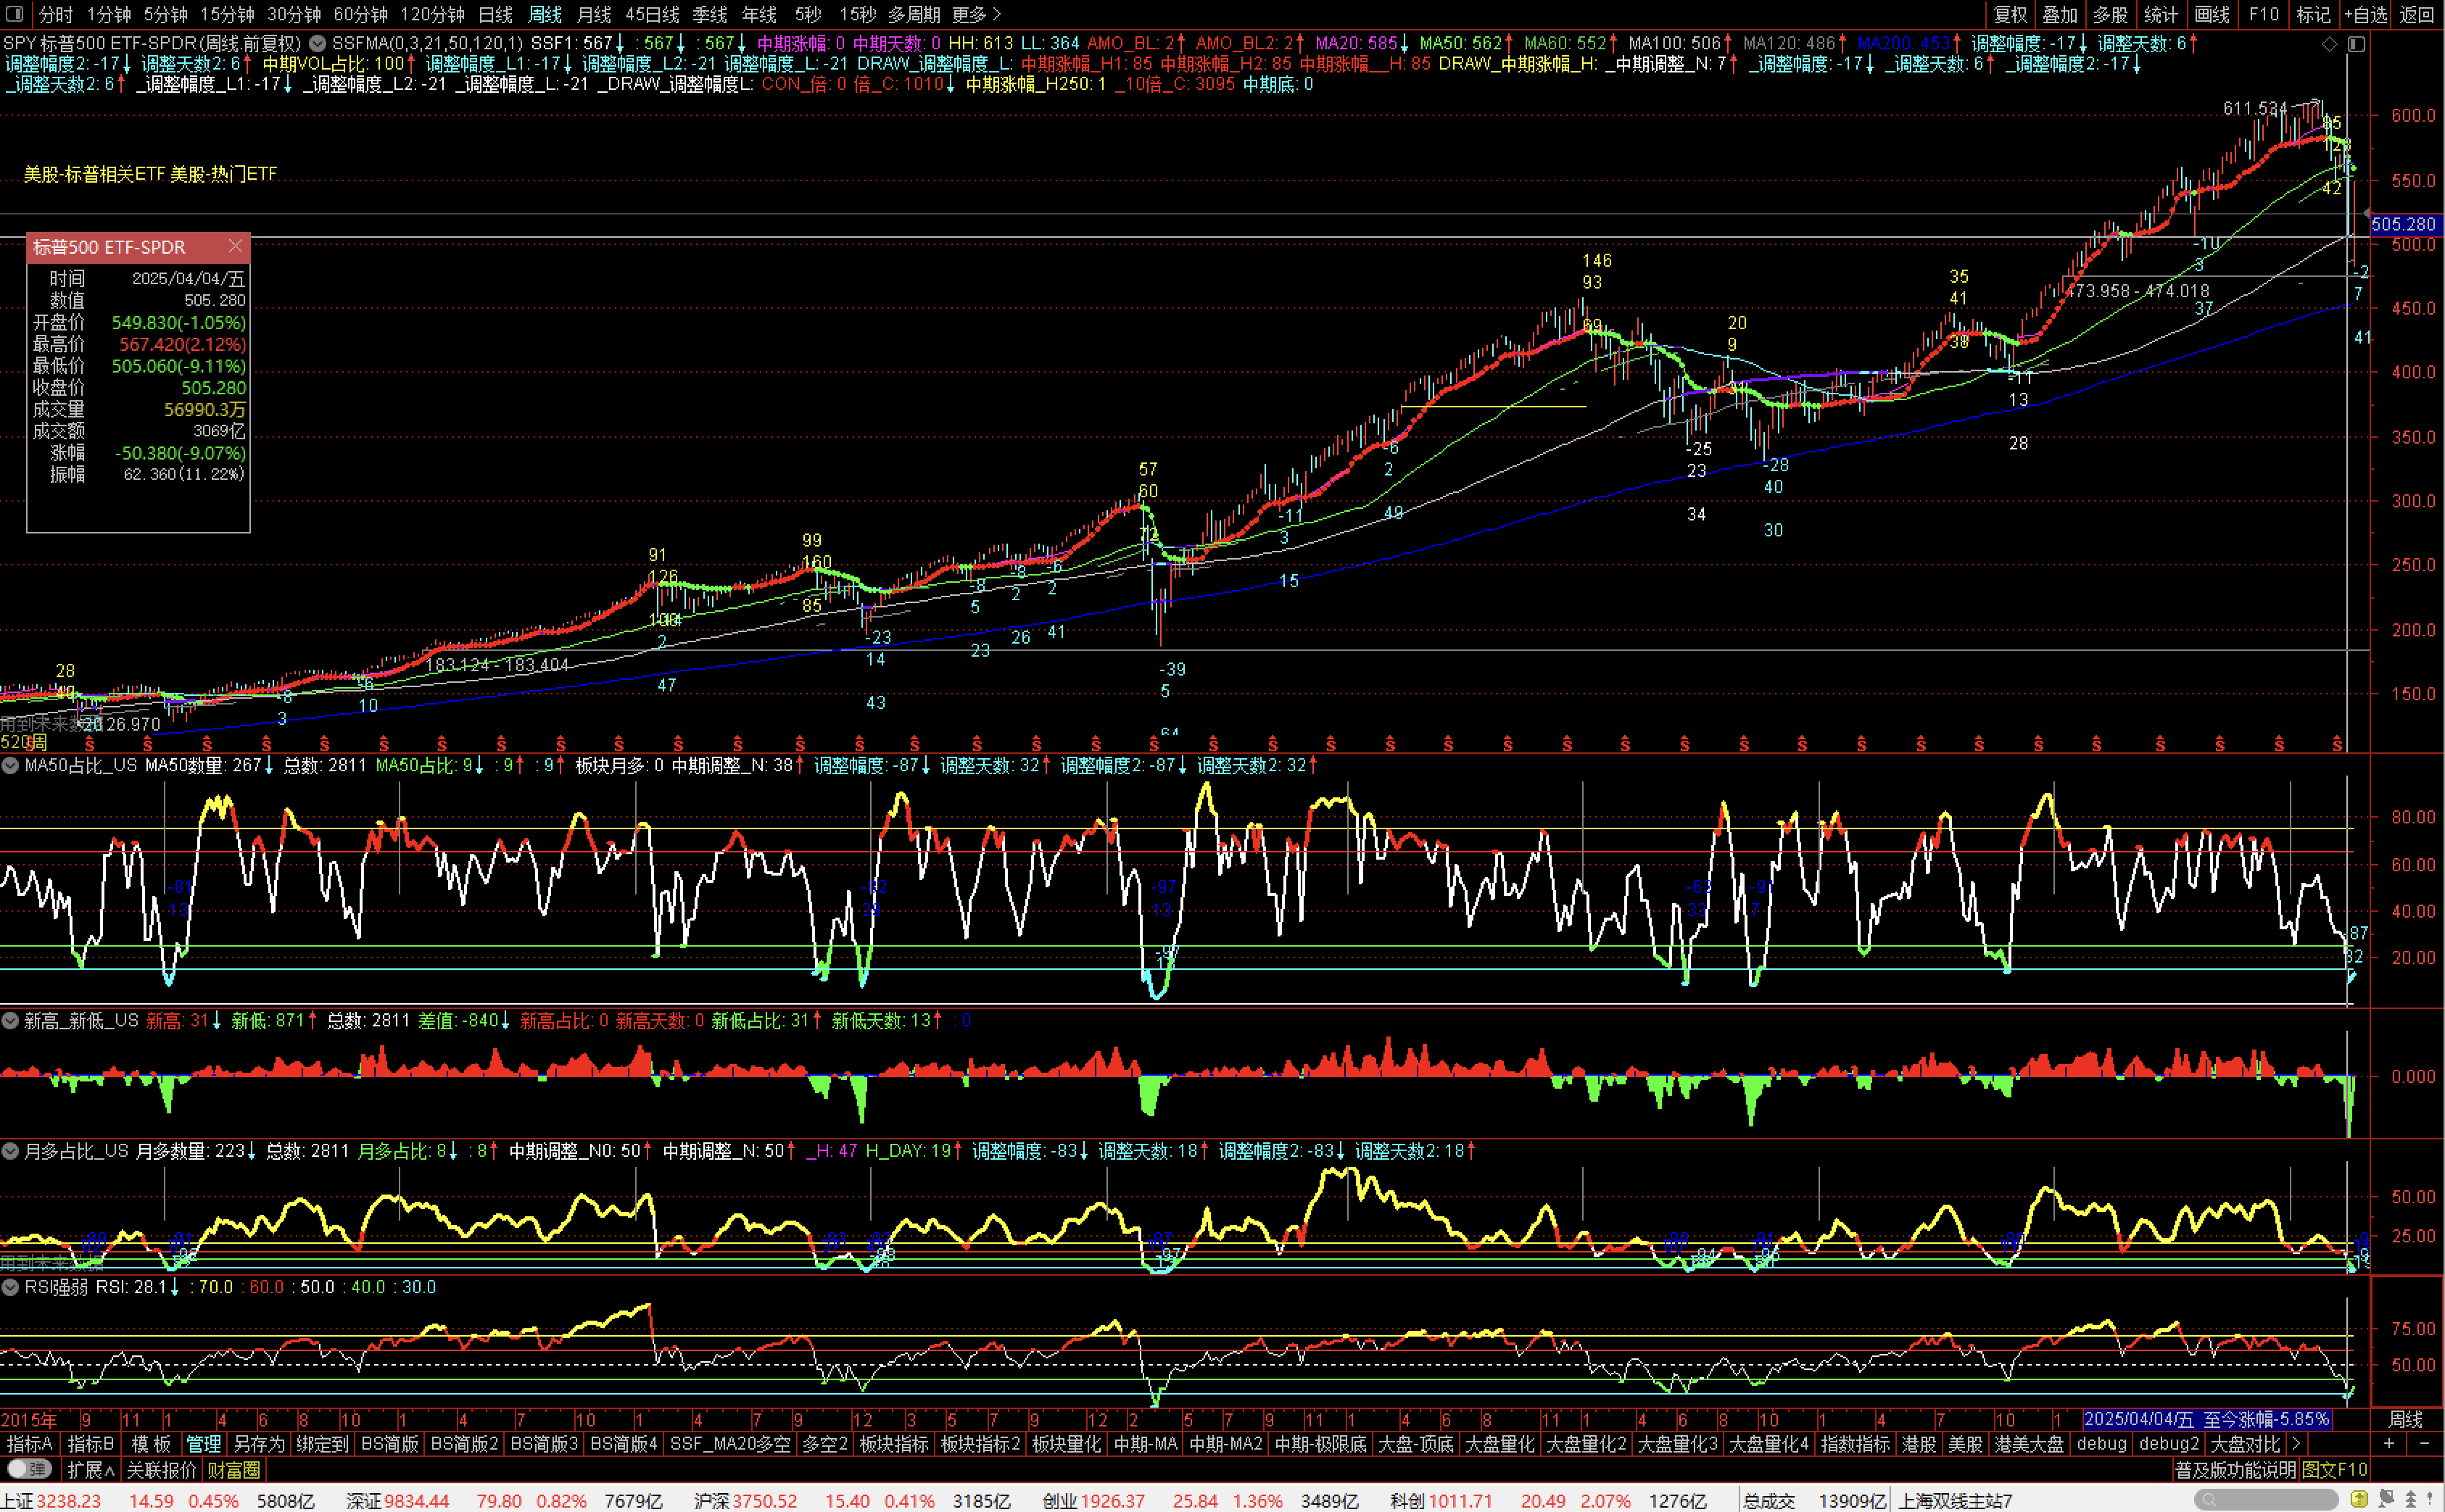2445x1512 pixels.
Task: Select the 画线 drawing tools
Action: tap(2212, 14)
